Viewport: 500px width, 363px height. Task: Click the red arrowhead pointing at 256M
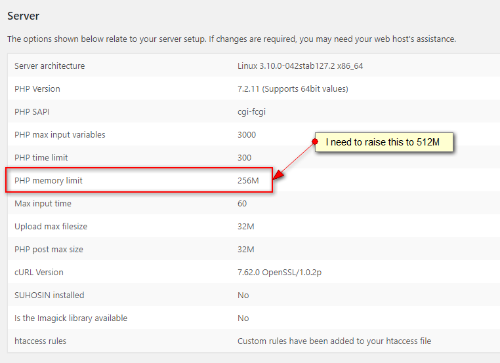point(278,175)
